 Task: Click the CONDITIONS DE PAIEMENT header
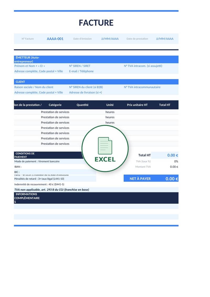tap(48, 155)
